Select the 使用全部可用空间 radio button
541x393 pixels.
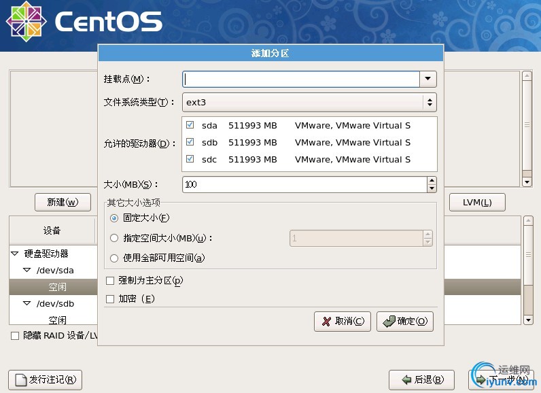point(114,258)
